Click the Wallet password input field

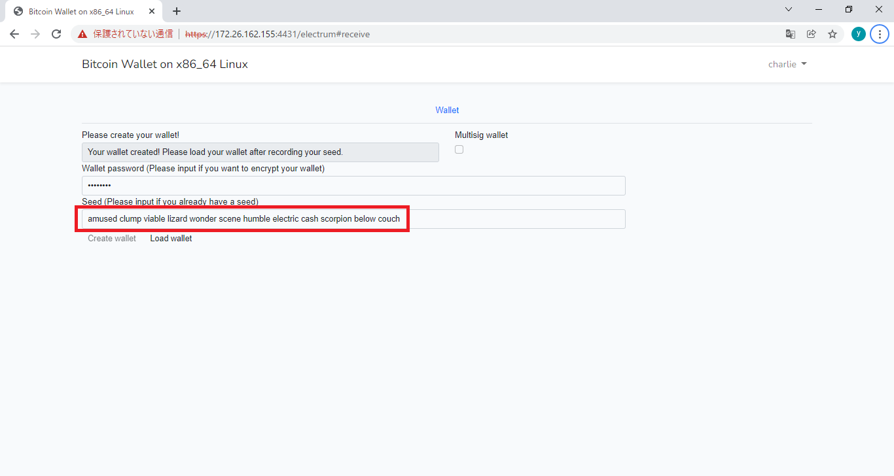pyautogui.click(x=353, y=185)
